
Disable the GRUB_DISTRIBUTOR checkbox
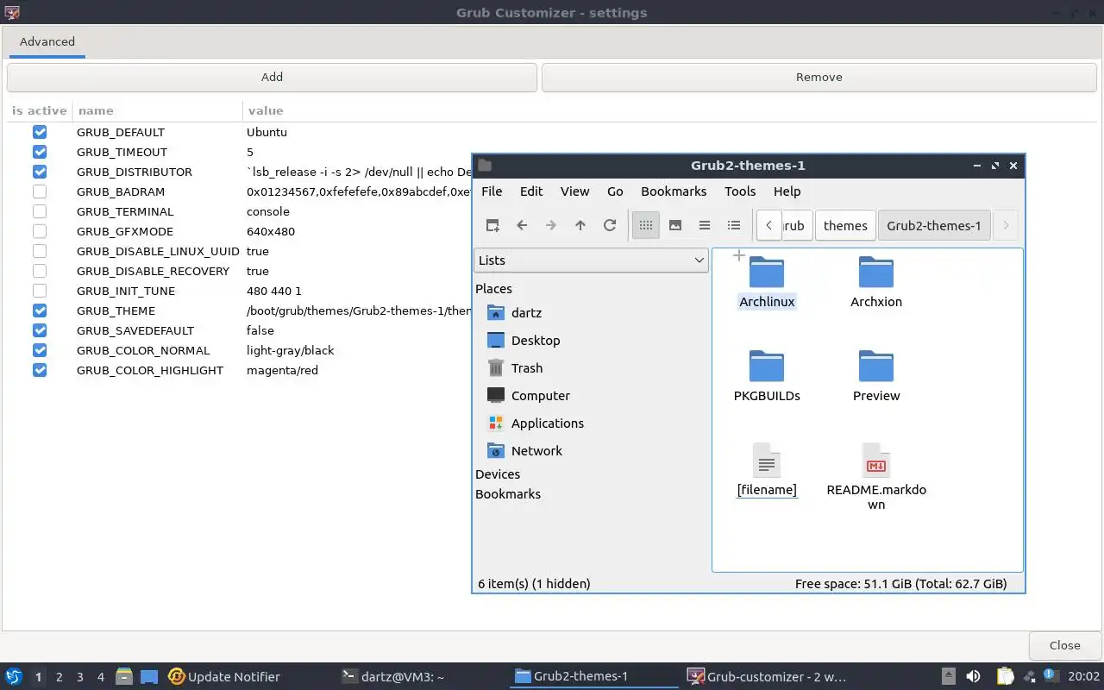[40, 172]
